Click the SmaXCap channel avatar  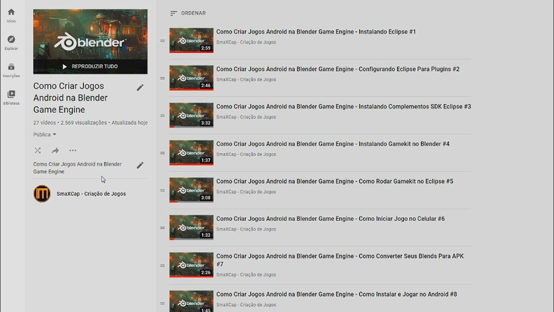point(42,194)
